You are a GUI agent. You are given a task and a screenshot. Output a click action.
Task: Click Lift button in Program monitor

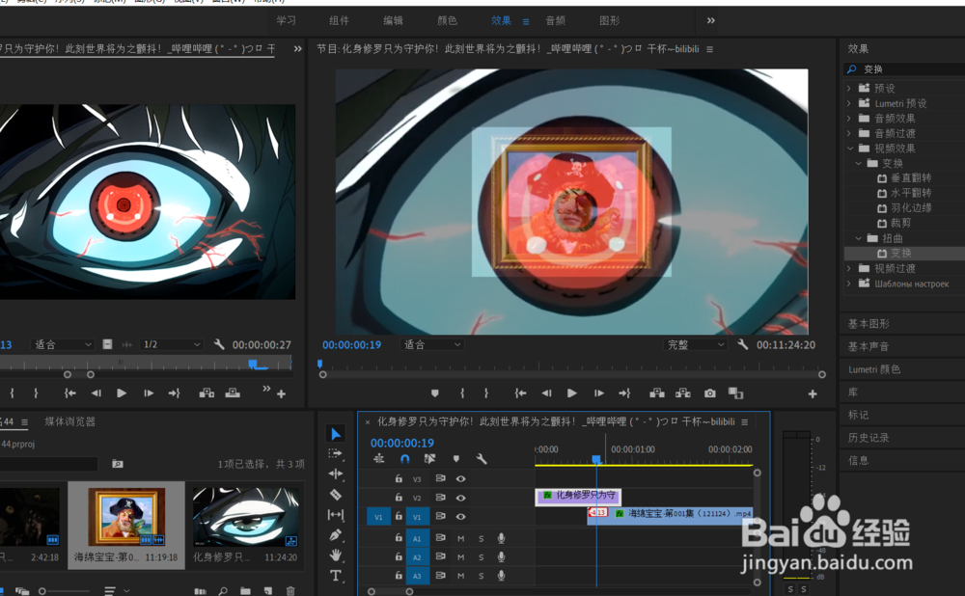656,393
